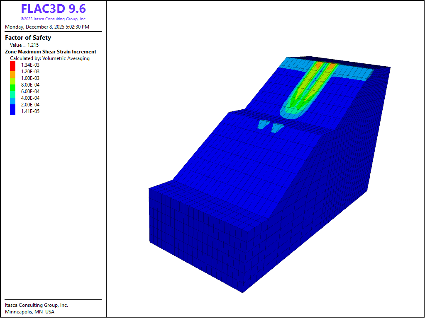Click the Factor of Safety heading
Image resolution: width=425 pixels, height=318 pixels.
[28, 38]
